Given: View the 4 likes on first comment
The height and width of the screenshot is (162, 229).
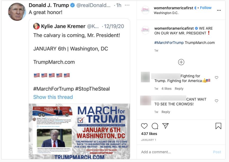Looking at the screenshot, I should coord(166,88).
